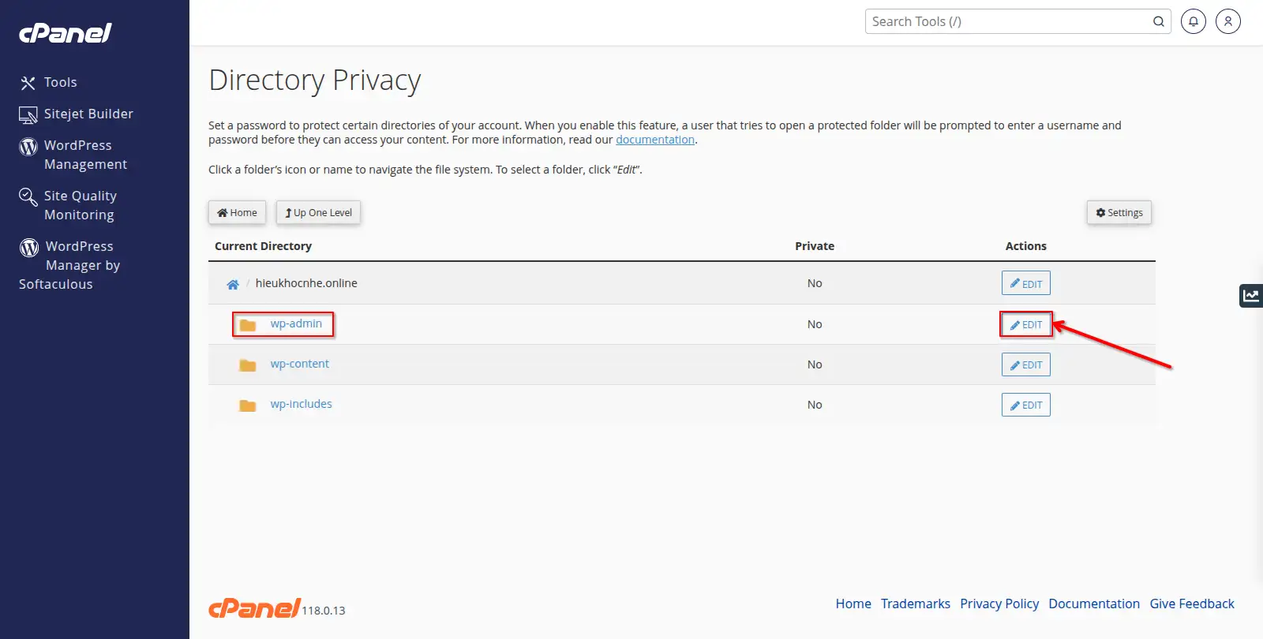Click the wp-content folder icon
The height and width of the screenshot is (639, 1263).
coord(248,365)
